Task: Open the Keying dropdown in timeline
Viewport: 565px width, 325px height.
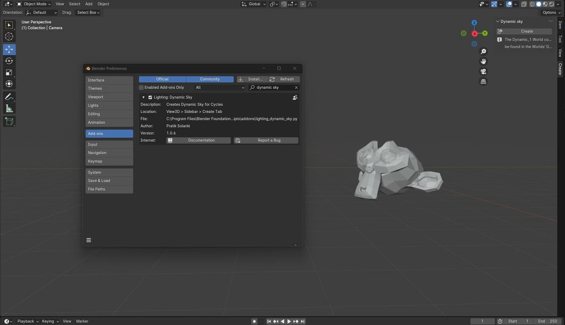Action: [x=50, y=321]
